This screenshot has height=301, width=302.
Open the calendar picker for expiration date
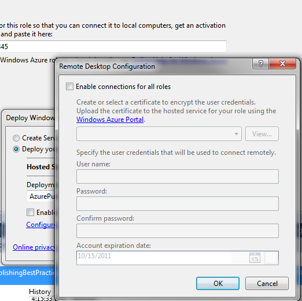click(255, 258)
